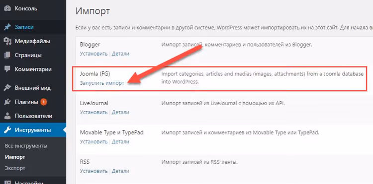Install the RSS importer
The image size is (373, 184).
pos(93,171)
